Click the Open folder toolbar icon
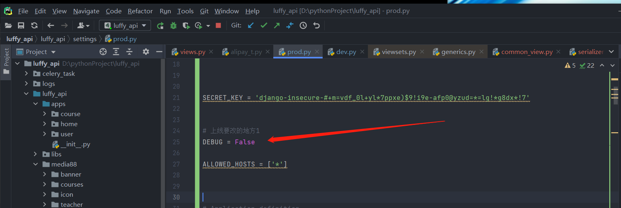 [x=8, y=25]
